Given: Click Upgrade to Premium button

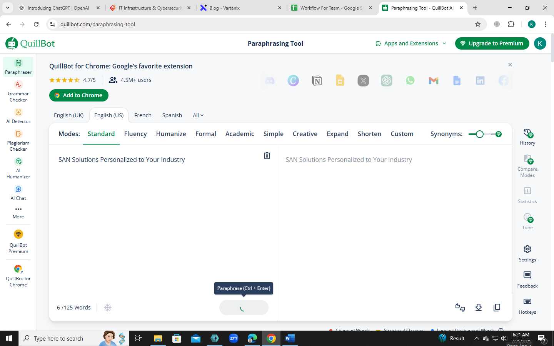Looking at the screenshot, I should click(492, 43).
